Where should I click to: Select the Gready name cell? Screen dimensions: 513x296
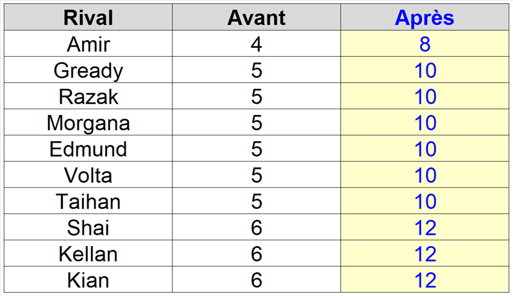(88, 71)
